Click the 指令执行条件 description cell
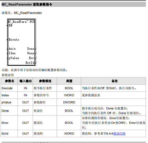The height and width of the screenshot is (143, 148). [45, 88]
